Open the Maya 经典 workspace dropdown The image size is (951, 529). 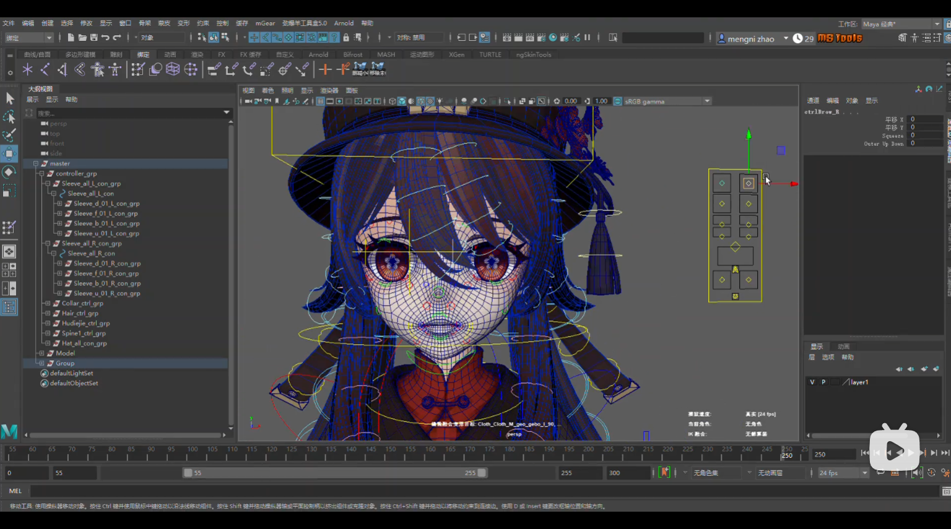coord(901,24)
